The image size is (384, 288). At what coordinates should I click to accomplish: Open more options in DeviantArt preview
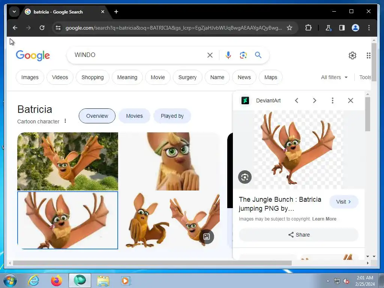[x=332, y=100]
